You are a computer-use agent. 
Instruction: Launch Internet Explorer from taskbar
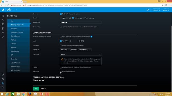(x=7, y=94)
